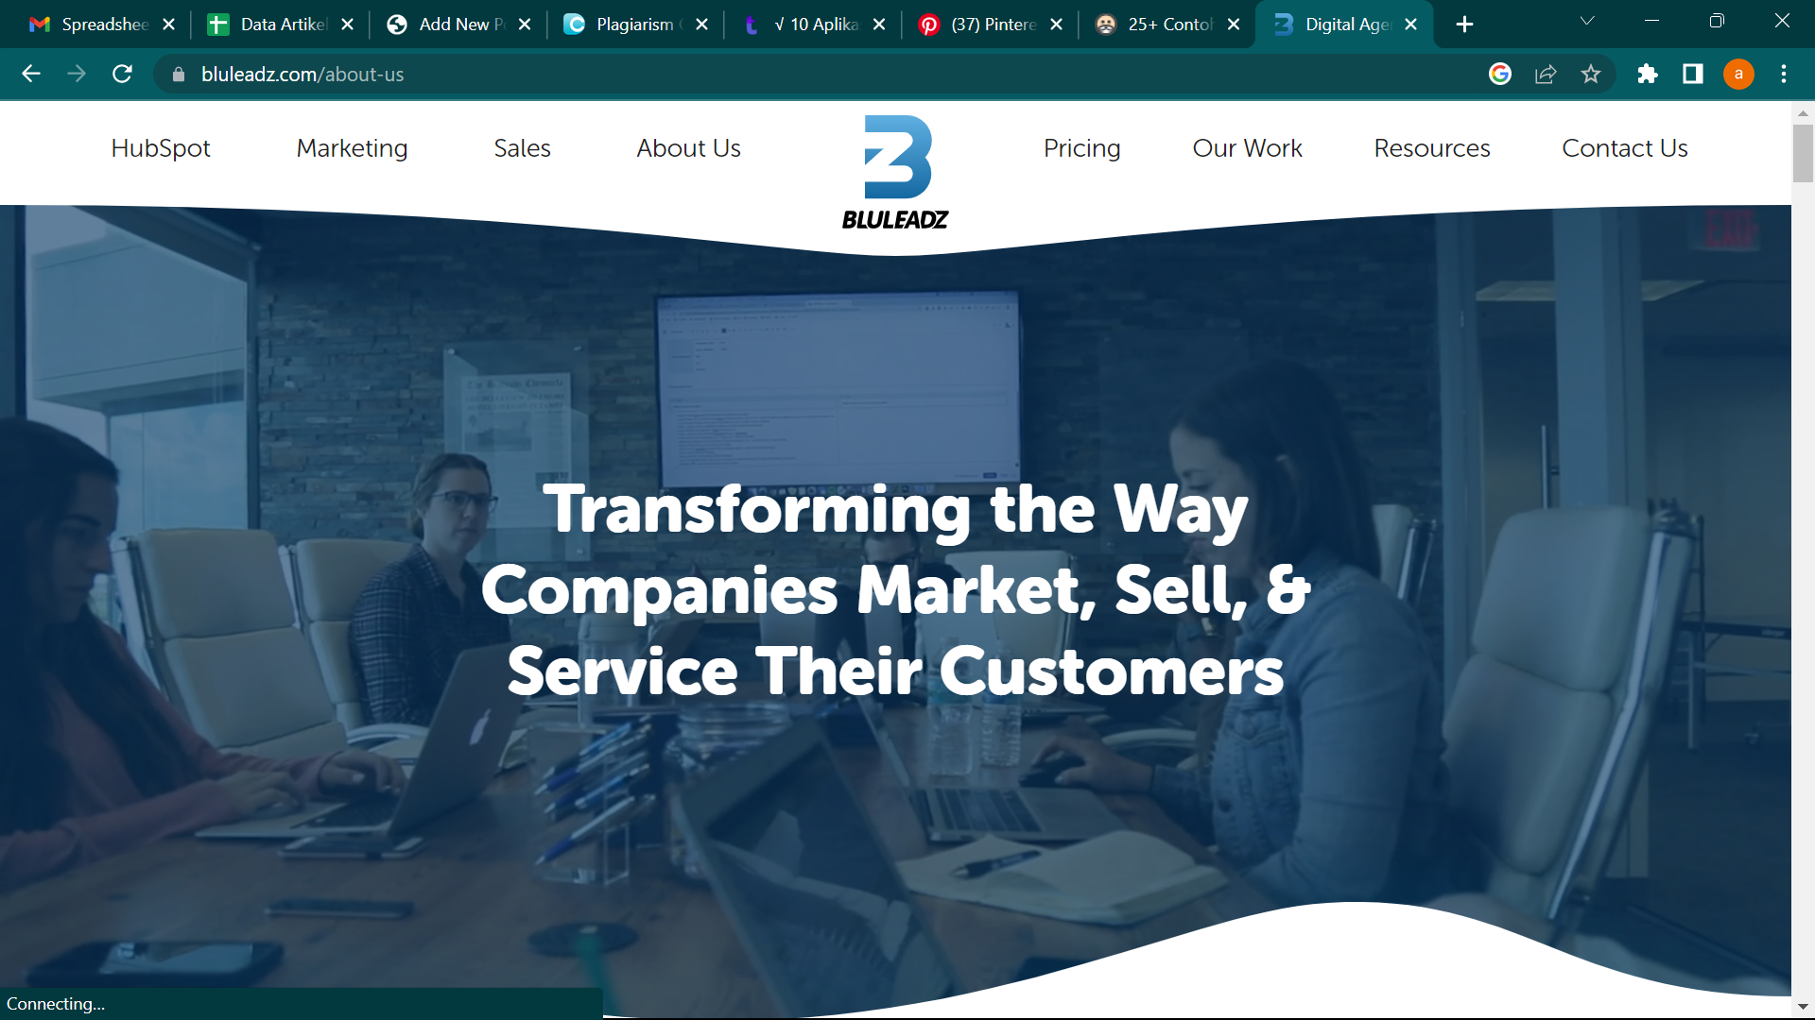
Task: Select the About Us menu item
Action: pyautogui.click(x=689, y=148)
